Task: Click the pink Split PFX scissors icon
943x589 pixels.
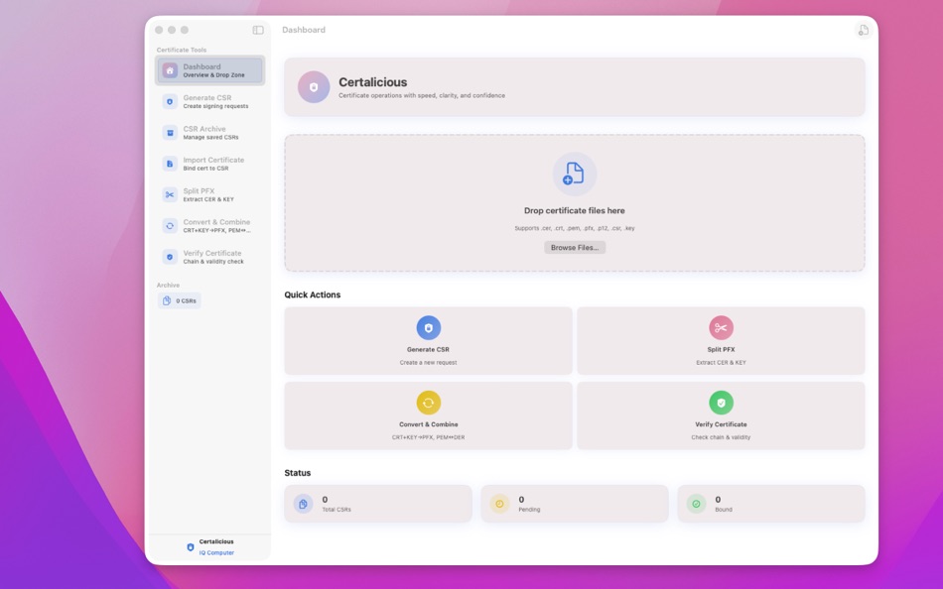Action: point(721,327)
